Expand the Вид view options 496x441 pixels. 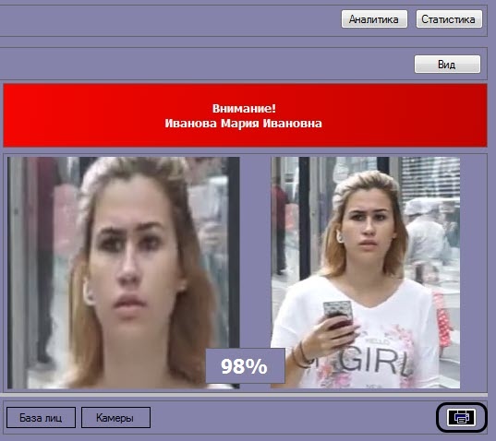tap(447, 65)
